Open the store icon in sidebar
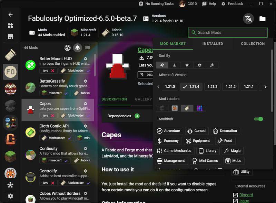This screenshot has height=203, width=276. tap(10, 37)
